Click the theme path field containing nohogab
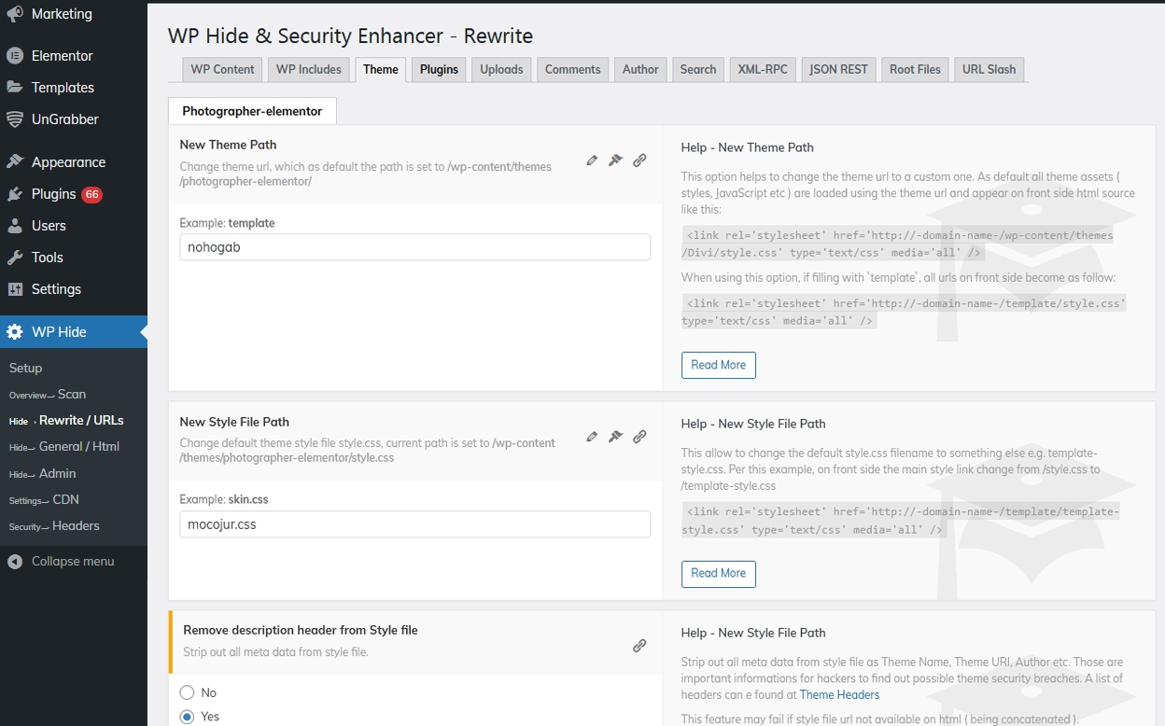The height and width of the screenshot is (726, 1165). [x=414, y=247]
